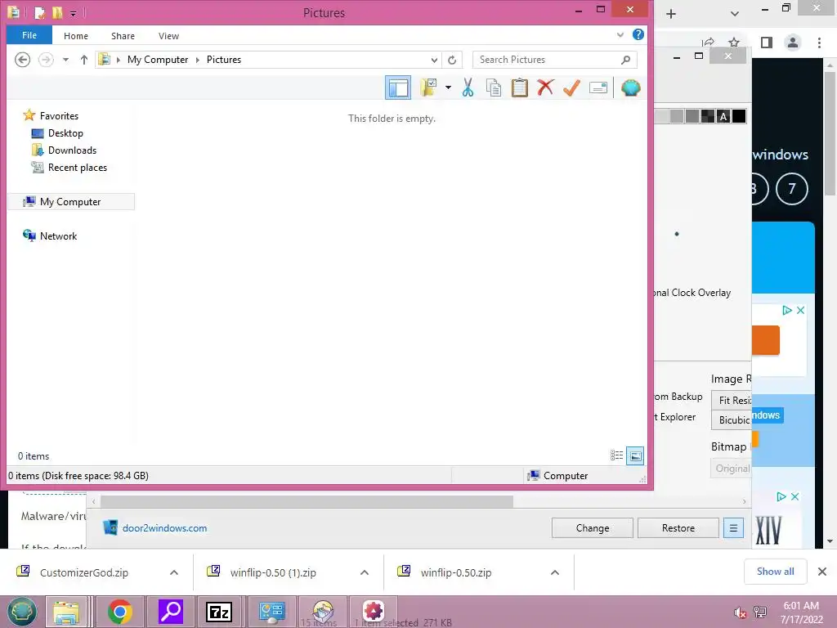Open 7-Zip from the taskbar
This screenshot has width=837, height=628.
pos(219,612)
